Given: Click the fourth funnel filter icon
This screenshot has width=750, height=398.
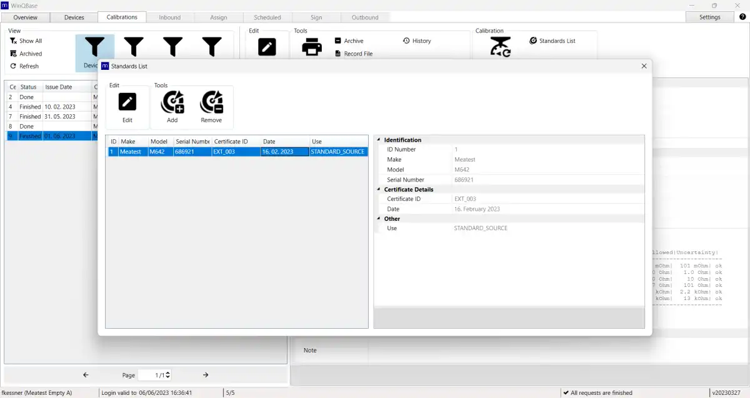Looking at the screenshot, I should point(212,47).
